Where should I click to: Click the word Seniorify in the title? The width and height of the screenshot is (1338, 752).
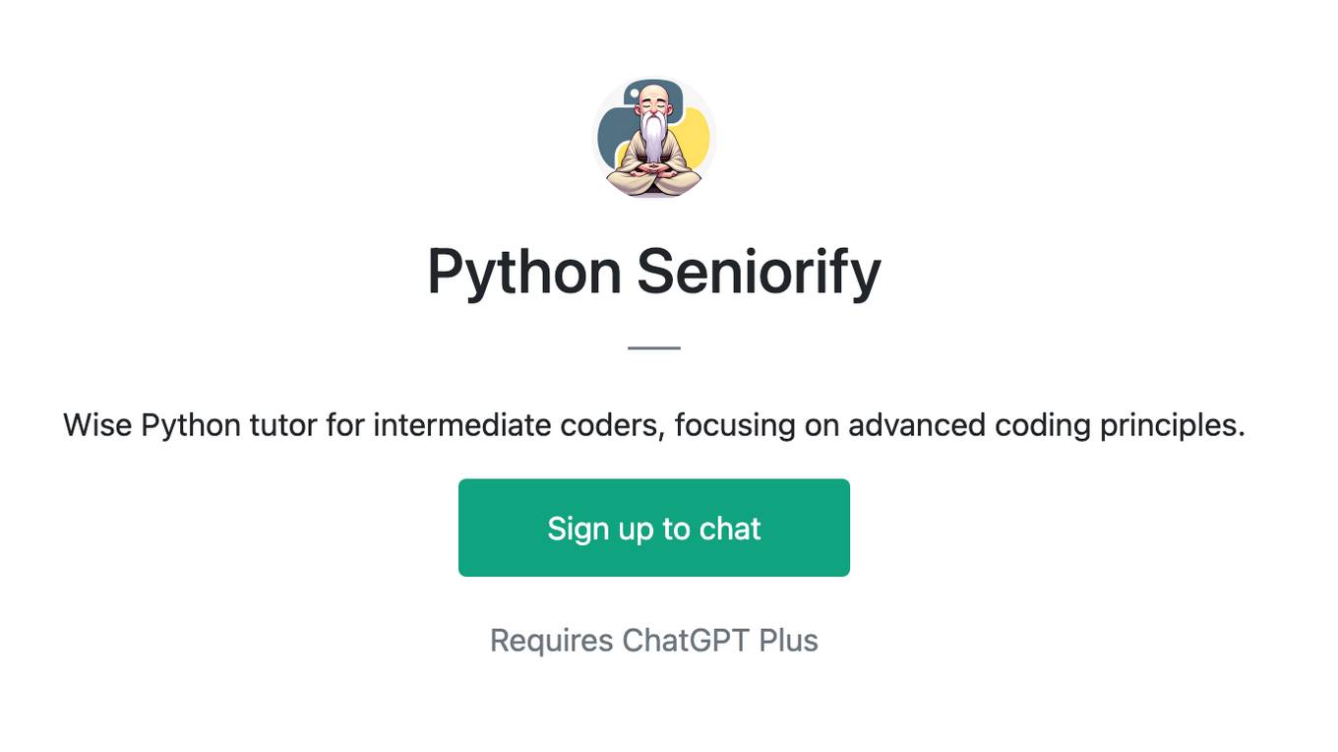pos(759,273)
